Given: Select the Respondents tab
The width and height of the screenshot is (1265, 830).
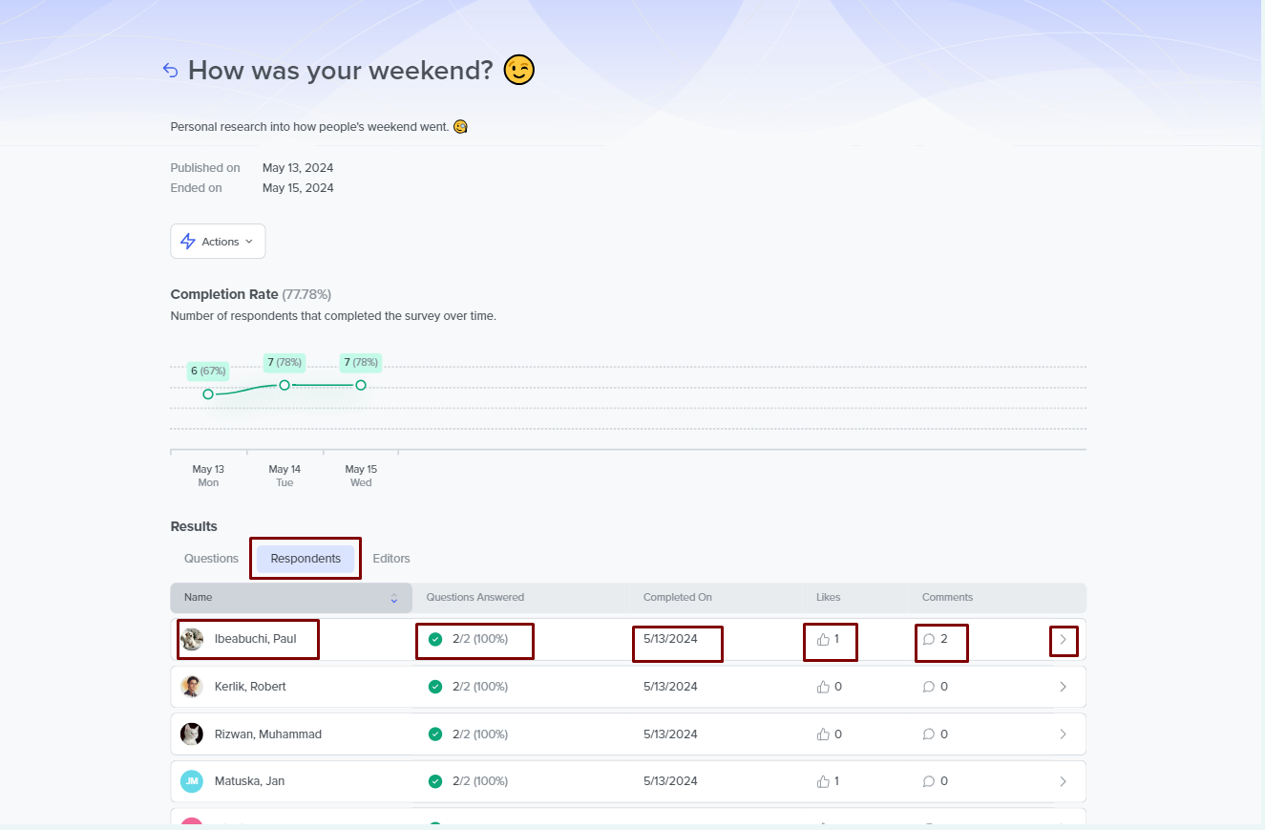Looking at the screenshot, I should pos(306,559).
